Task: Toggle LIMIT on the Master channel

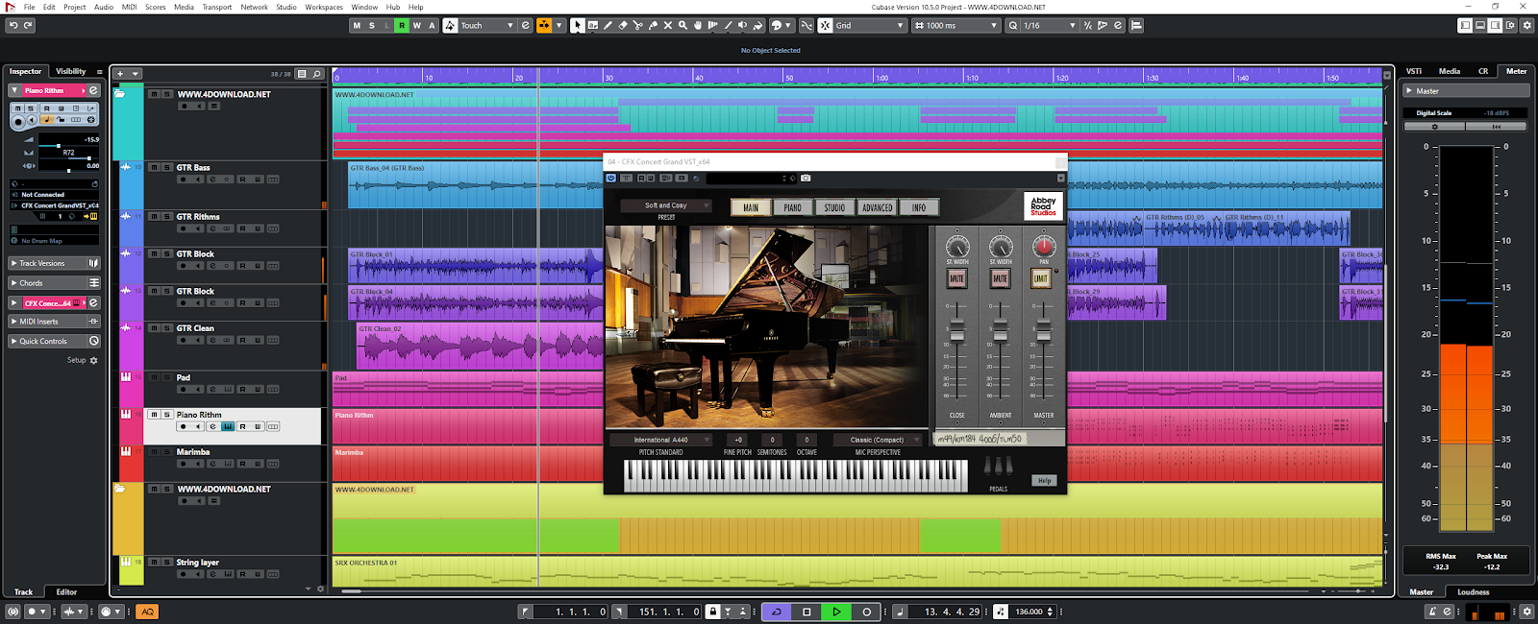Action: pyautogui.click(x=1040, y=278)
